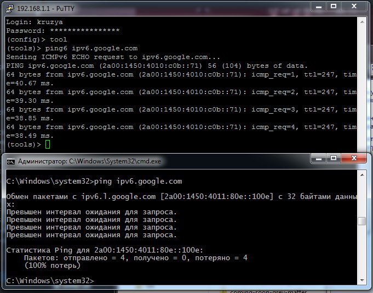Click the cmd.exe scrollbar thumb
Screen dimensions: 373x293
pyautogui.click(x=362, y=221)
